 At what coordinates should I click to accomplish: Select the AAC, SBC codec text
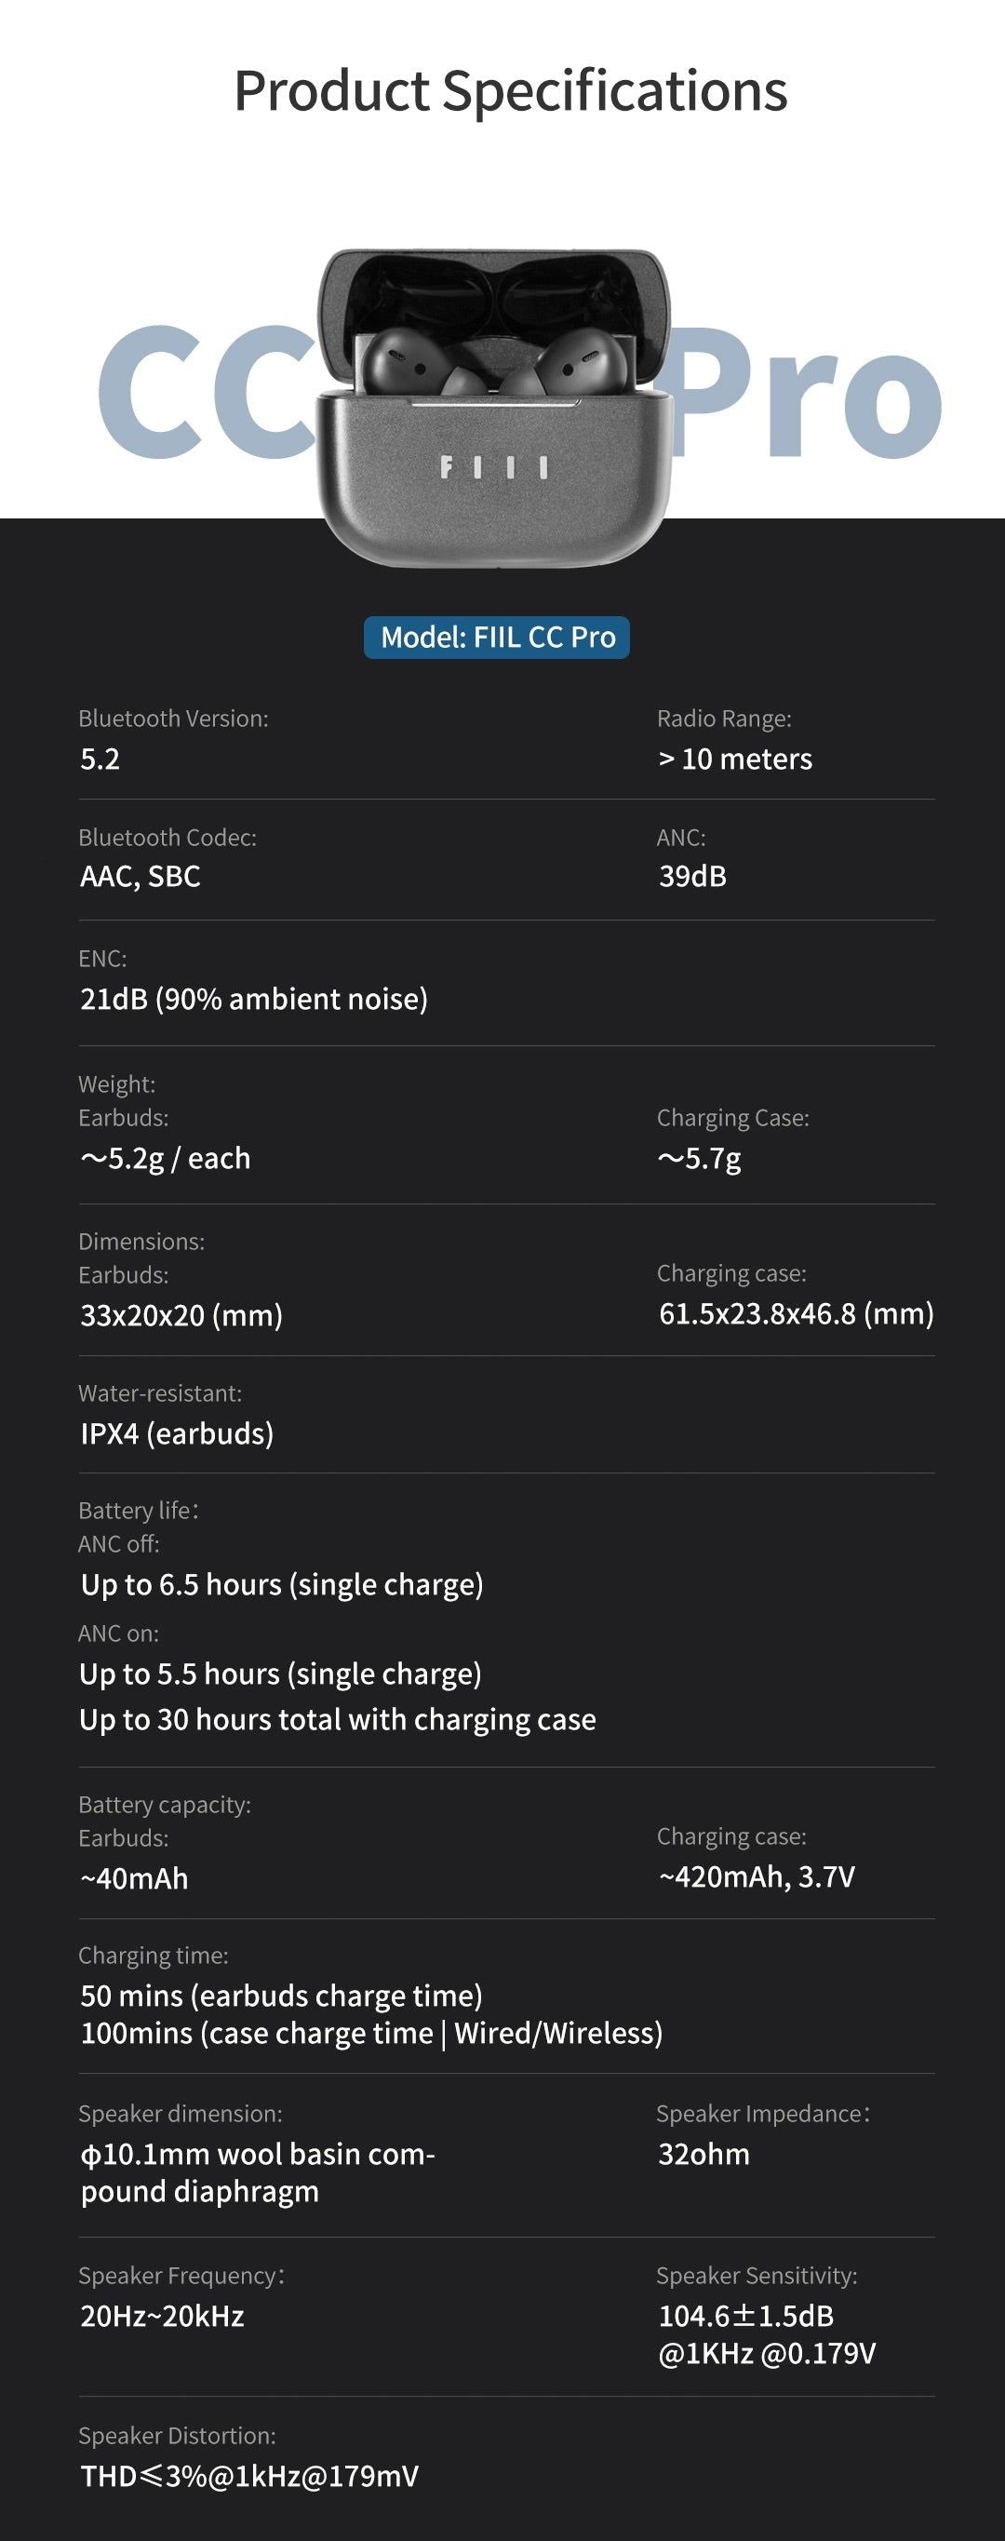tap(141, 876)
